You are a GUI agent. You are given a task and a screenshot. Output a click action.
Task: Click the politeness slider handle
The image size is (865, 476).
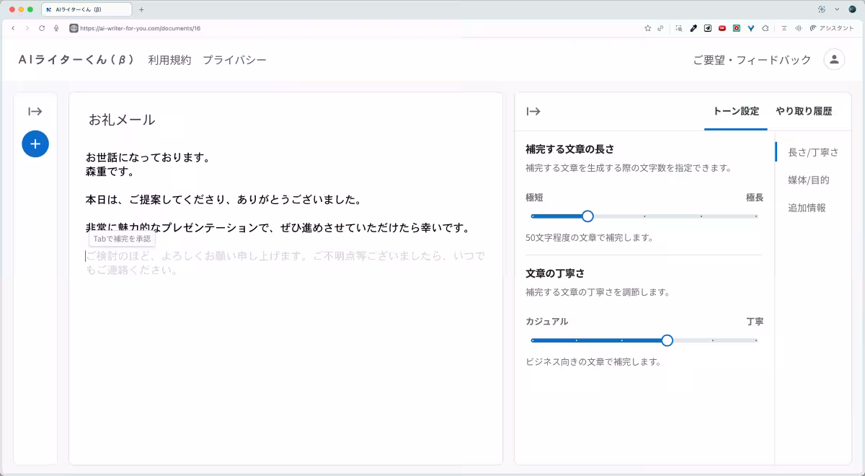(x=667, y=340)
